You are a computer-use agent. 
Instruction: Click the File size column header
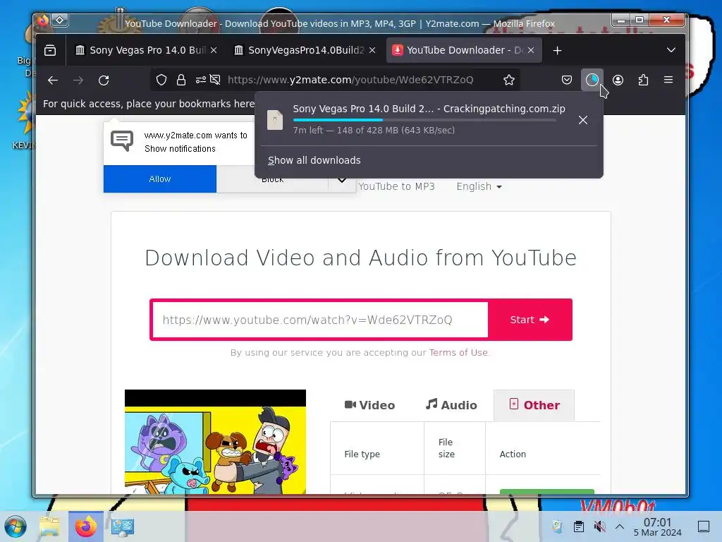(x=446, y=448)
